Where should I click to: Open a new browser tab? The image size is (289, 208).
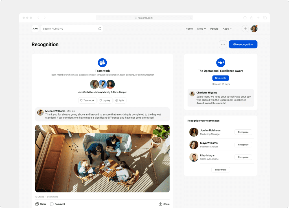tap(258, 18)
